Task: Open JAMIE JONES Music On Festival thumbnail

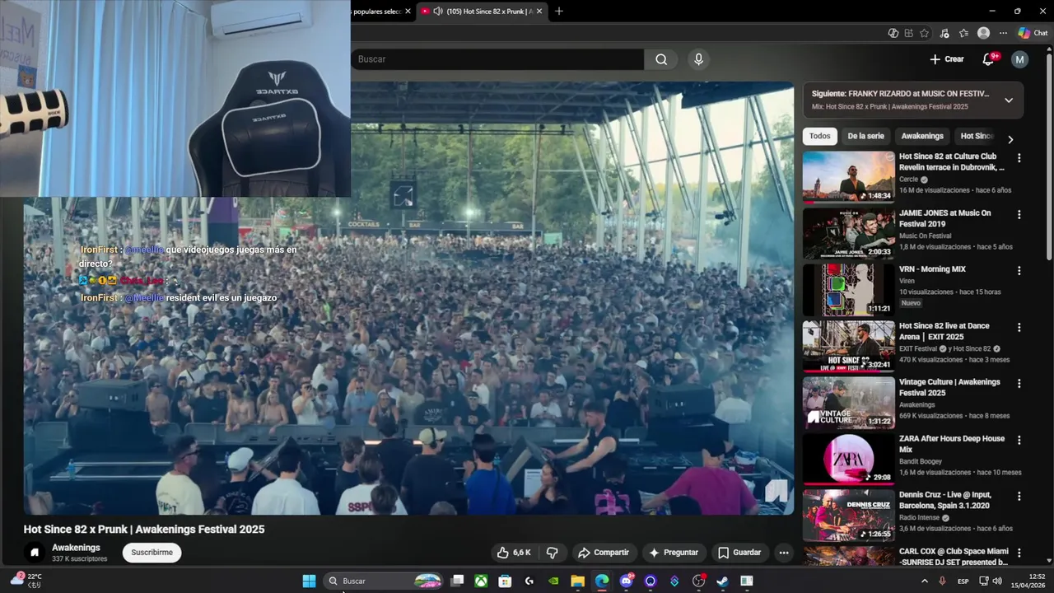Action: click(848, 233)
